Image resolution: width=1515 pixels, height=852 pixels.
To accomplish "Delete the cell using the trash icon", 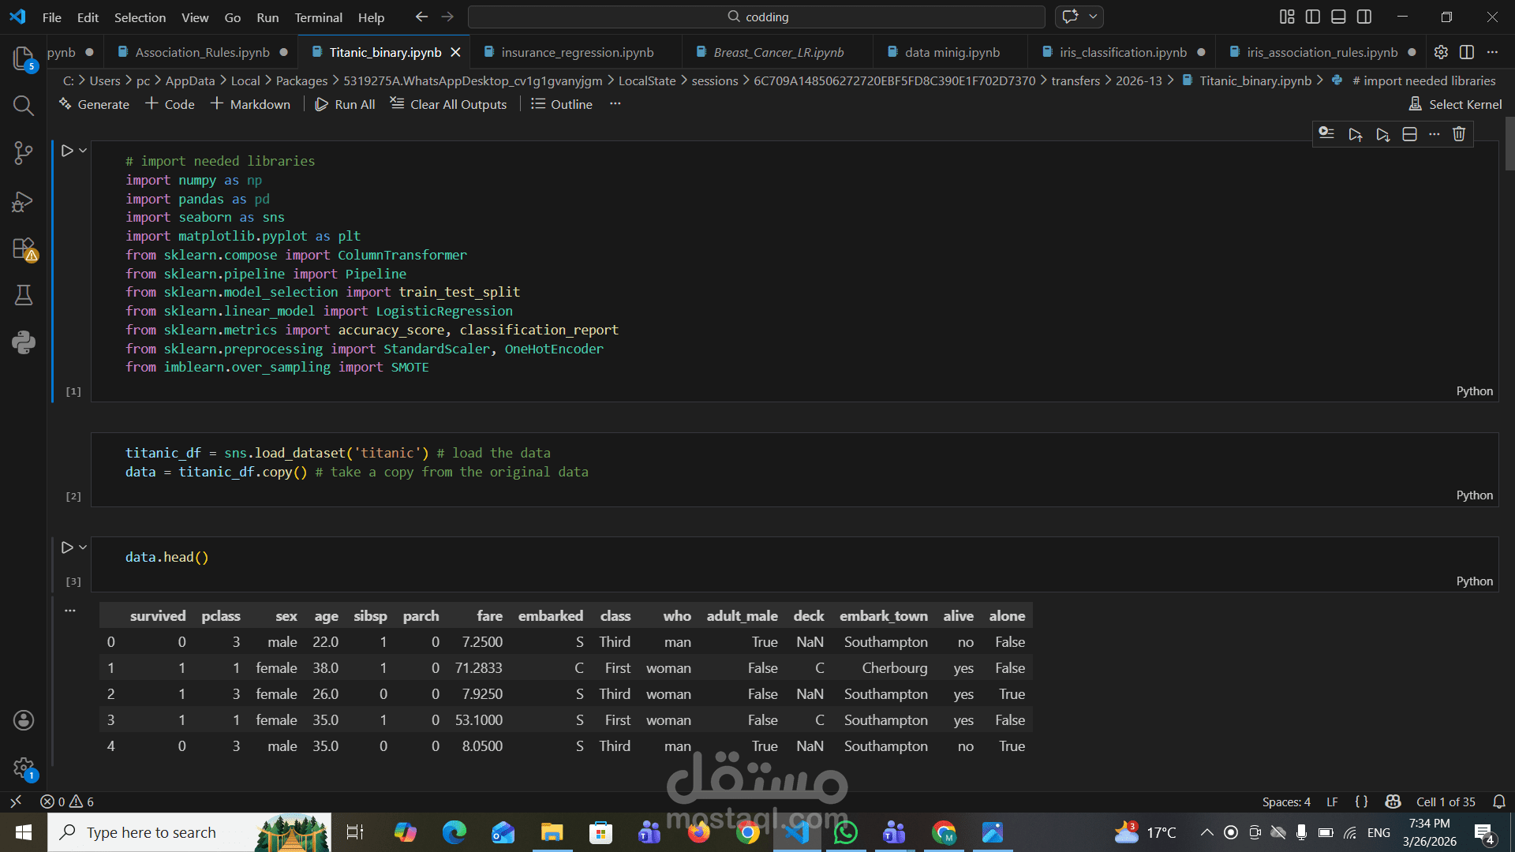I will tap(1459, 134).
